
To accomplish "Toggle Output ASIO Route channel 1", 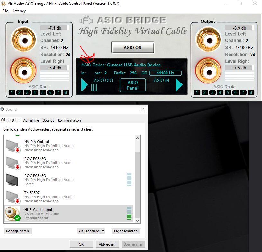I will point(197,92).
